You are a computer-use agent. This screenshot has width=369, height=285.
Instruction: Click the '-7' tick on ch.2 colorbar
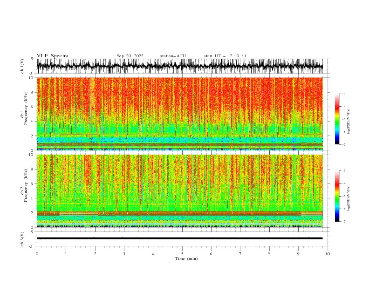(343, 222)
